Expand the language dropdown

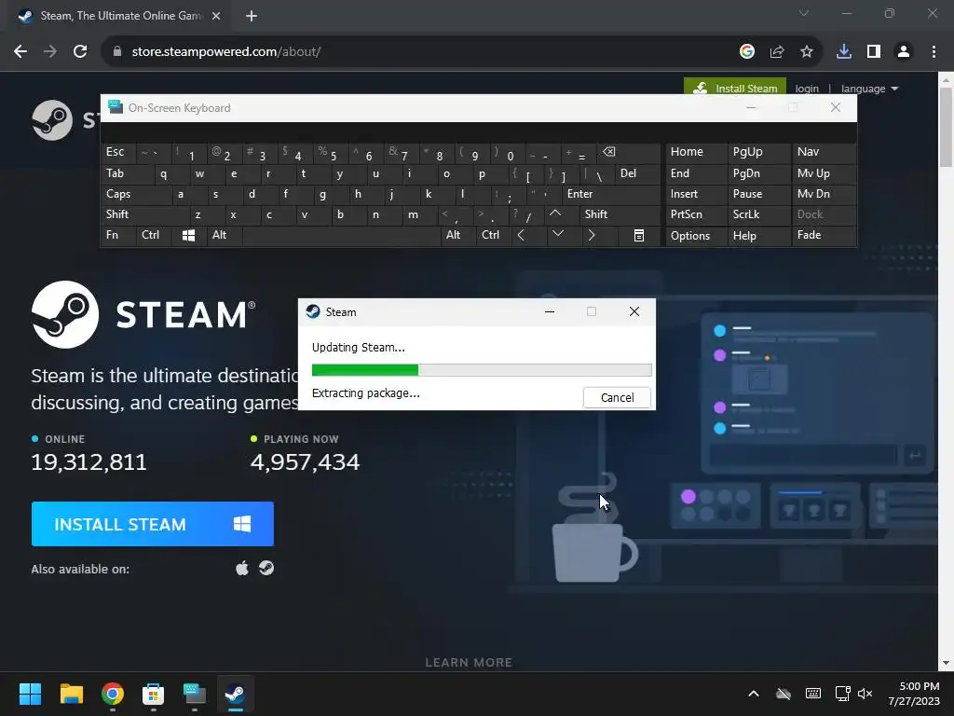(x=869, y=89)
